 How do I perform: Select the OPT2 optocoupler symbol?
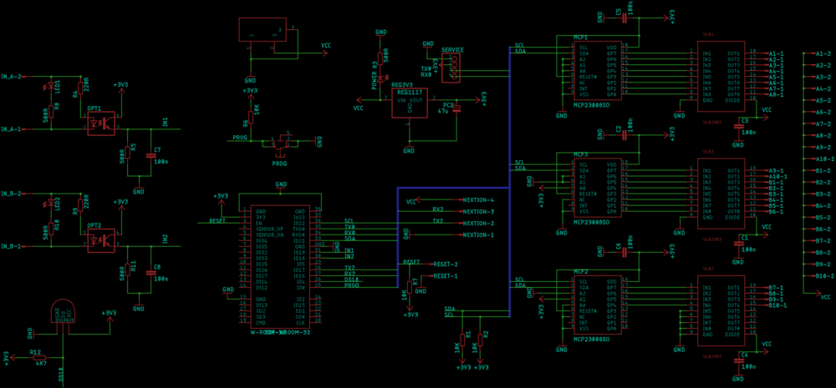[x=102, y=240]
